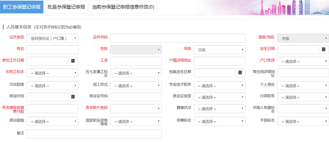This screenshot has height=142, width=329.
Task: Open calendar picker for 参加工作日期
Action: (x=73, y=61)
